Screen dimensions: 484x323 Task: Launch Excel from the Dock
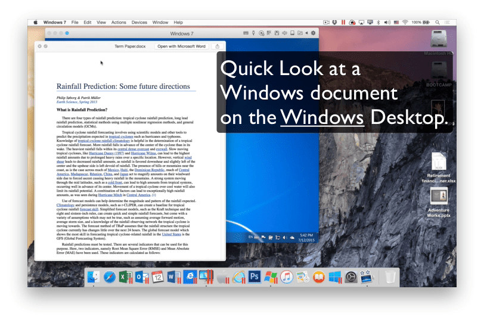point(125,277)
